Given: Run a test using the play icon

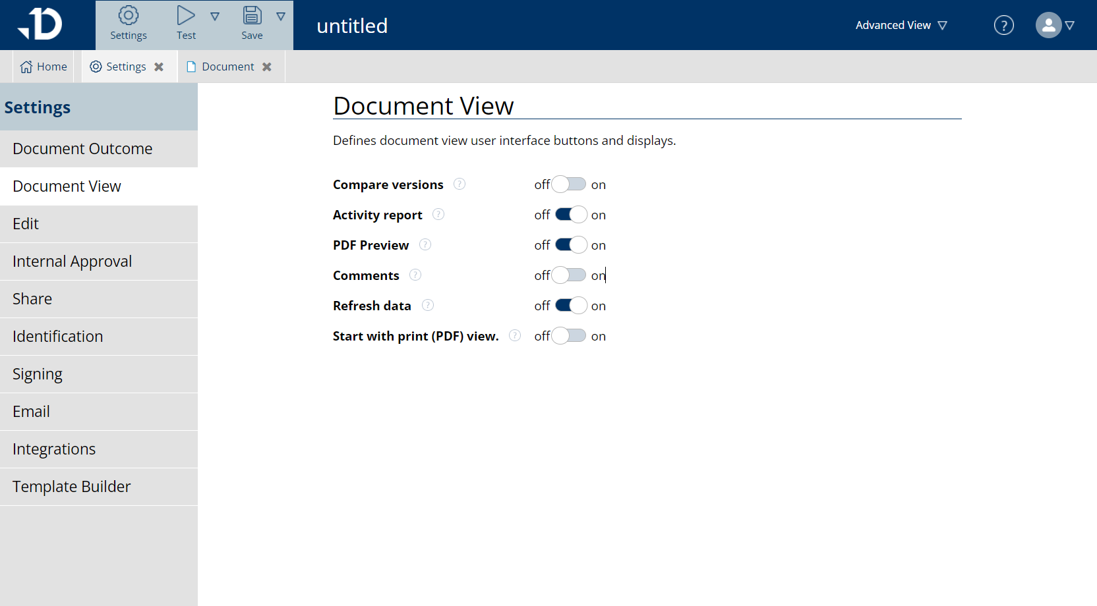Looking at the screenshot, I should [x=185, y=14].
